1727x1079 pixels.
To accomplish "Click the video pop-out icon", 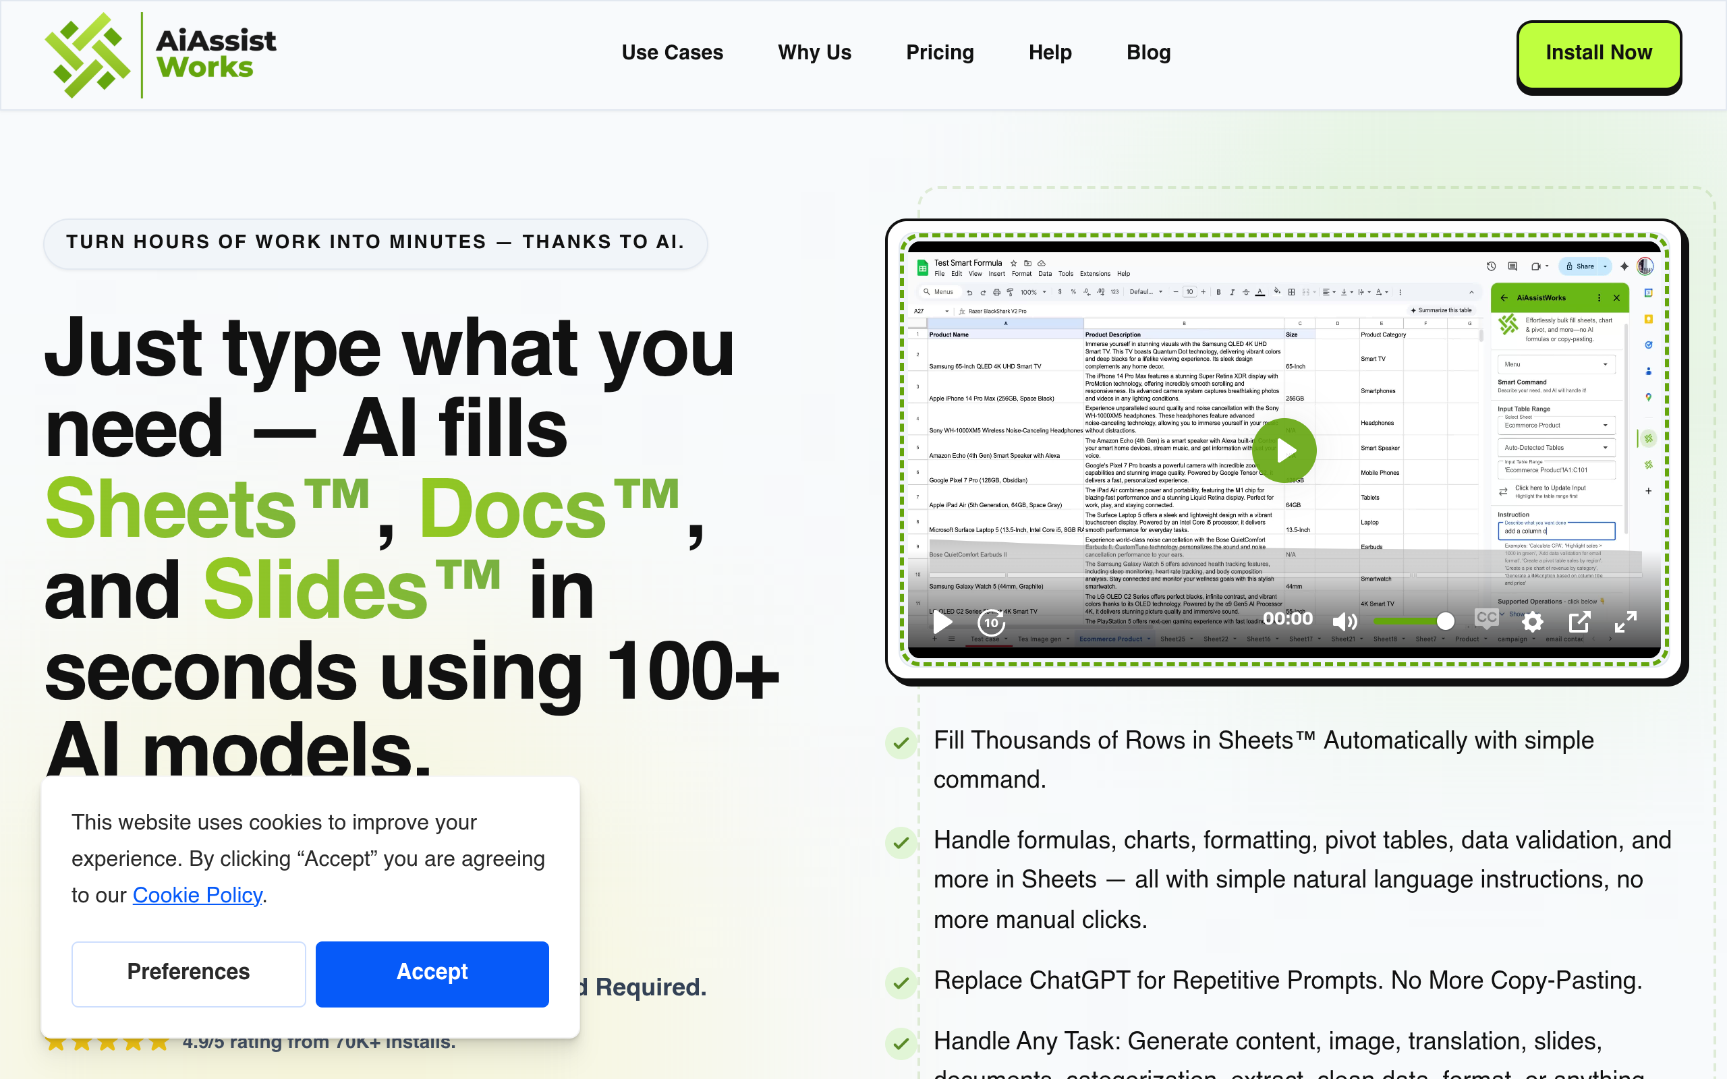I will click(1579, 622).
